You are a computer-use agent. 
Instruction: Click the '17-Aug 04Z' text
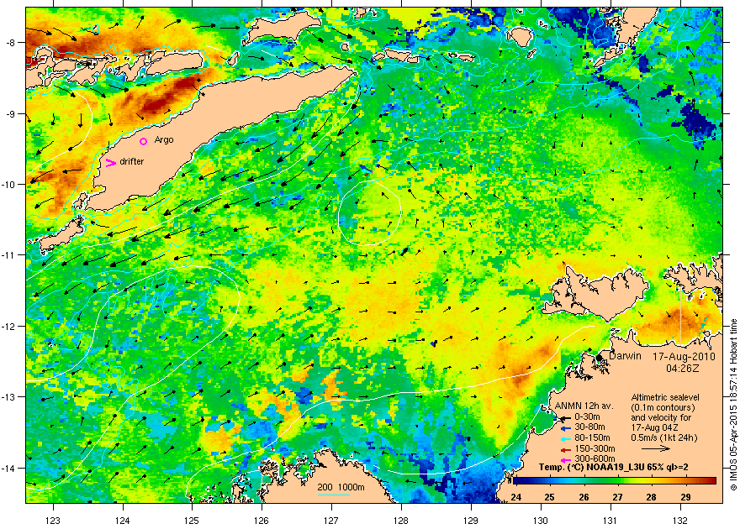tap(654, 427)
